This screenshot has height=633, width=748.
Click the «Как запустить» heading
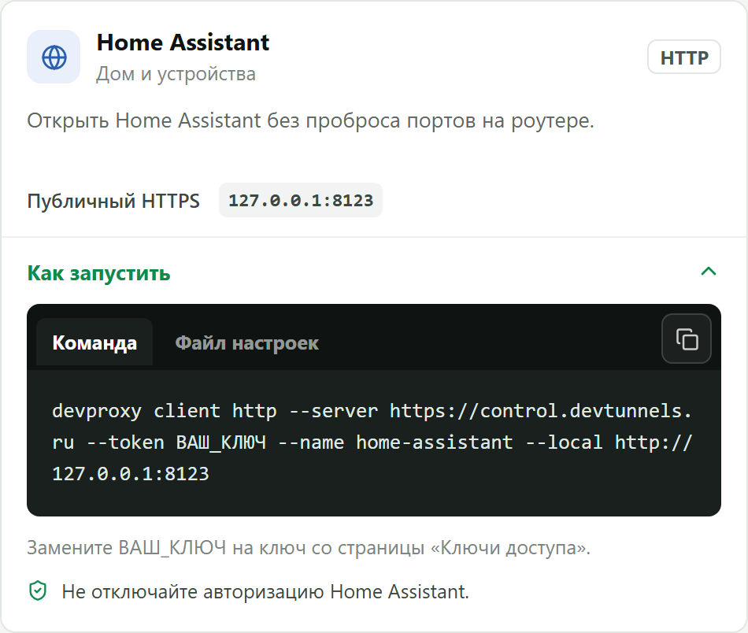(98, 273)
